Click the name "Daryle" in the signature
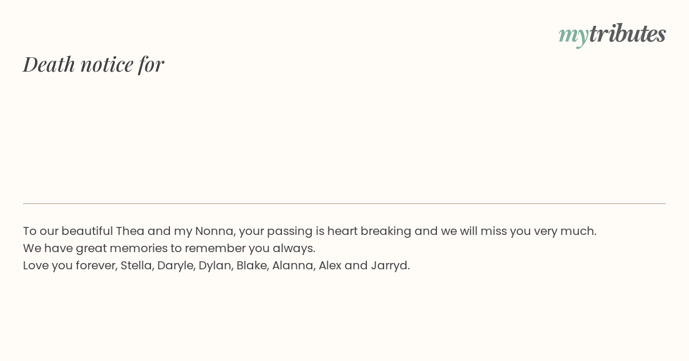Image resolution: width=689 pixels, height=361 pixels. pos(175,265)
